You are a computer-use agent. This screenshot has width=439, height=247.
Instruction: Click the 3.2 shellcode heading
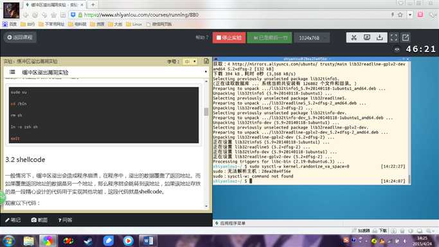pyautogui.click(x=25, y=160)
